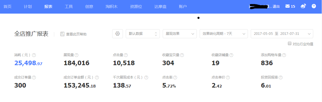Open 效果转化周期 - 7天 dropdown

tap(224, 34)
